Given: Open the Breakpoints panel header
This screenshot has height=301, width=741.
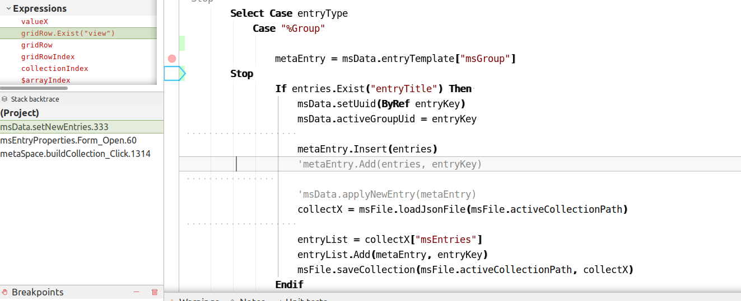Looking at the screenshot, I should click(38, 292).
